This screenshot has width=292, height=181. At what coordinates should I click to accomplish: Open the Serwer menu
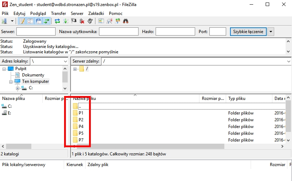[77, 14]
